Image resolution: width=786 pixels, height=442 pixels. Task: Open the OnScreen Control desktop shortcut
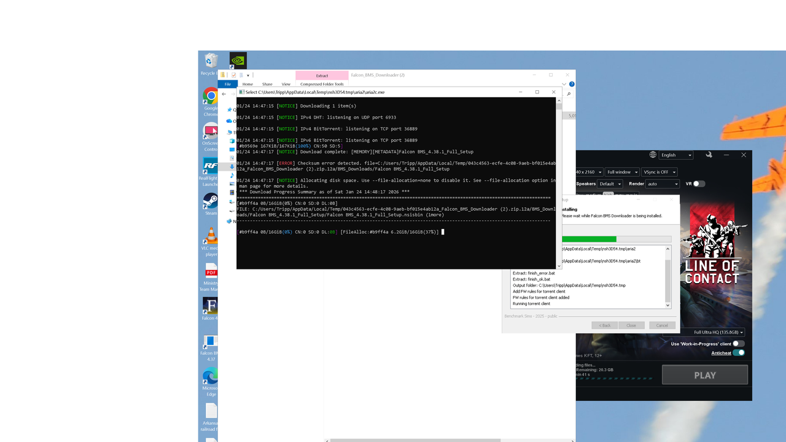(x=211, y=137)
